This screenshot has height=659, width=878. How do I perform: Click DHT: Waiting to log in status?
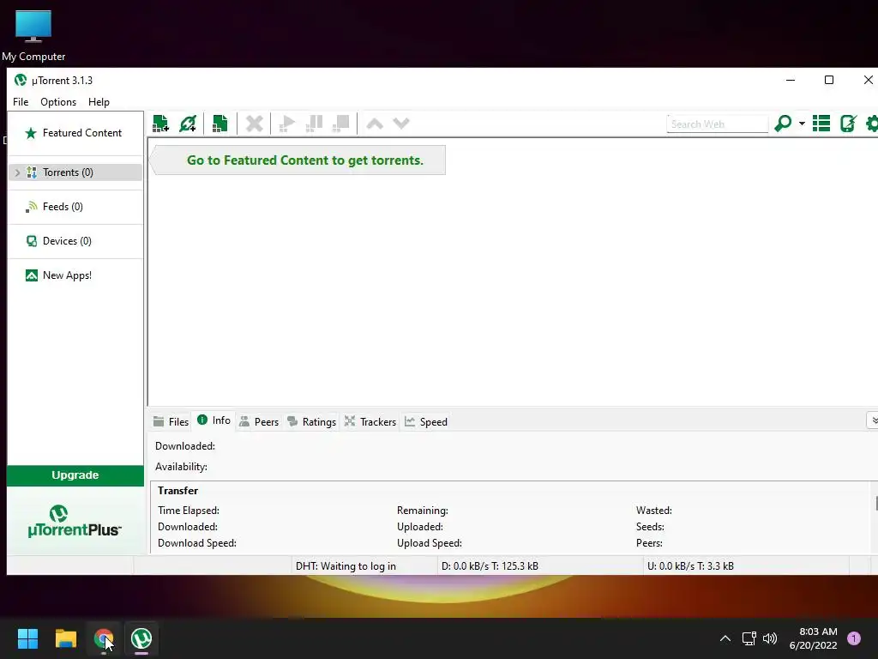pyautogui.click(x=346, y=566)
